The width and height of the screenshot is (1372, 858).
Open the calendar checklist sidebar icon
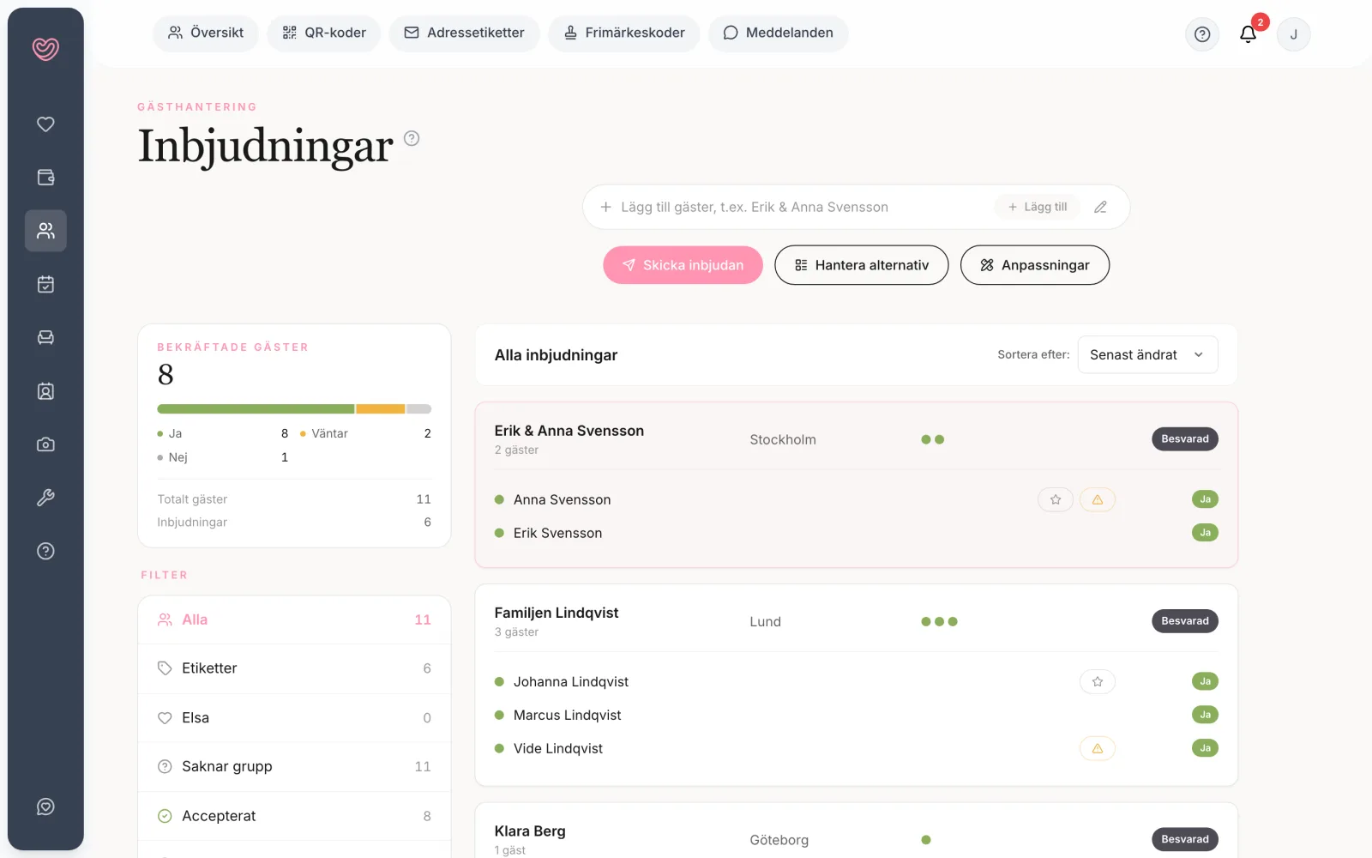(x=45, y=284)
